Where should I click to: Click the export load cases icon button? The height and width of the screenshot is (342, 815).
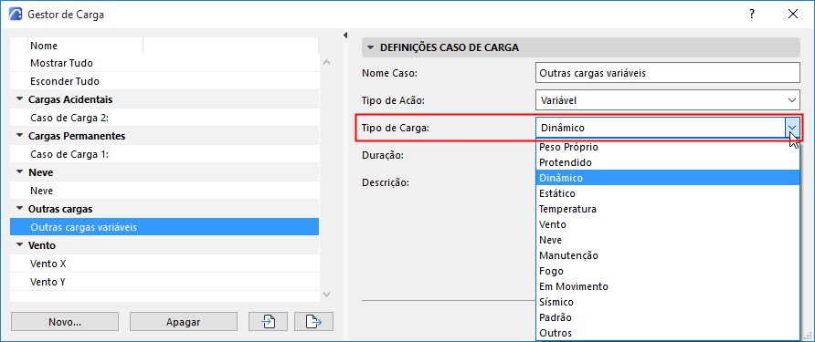(313, 322)
